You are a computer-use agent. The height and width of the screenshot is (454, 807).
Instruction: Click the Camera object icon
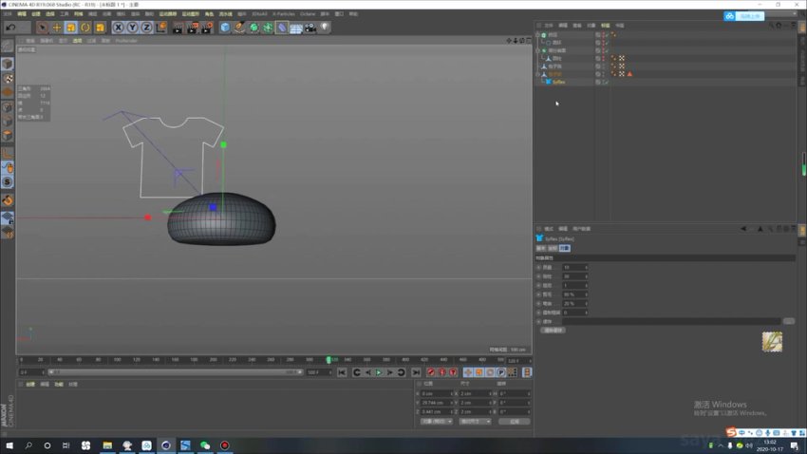[310, 28]
